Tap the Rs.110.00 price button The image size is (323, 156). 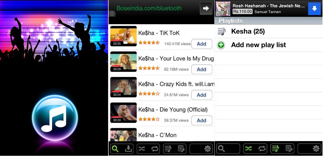(x=243, y=12)
